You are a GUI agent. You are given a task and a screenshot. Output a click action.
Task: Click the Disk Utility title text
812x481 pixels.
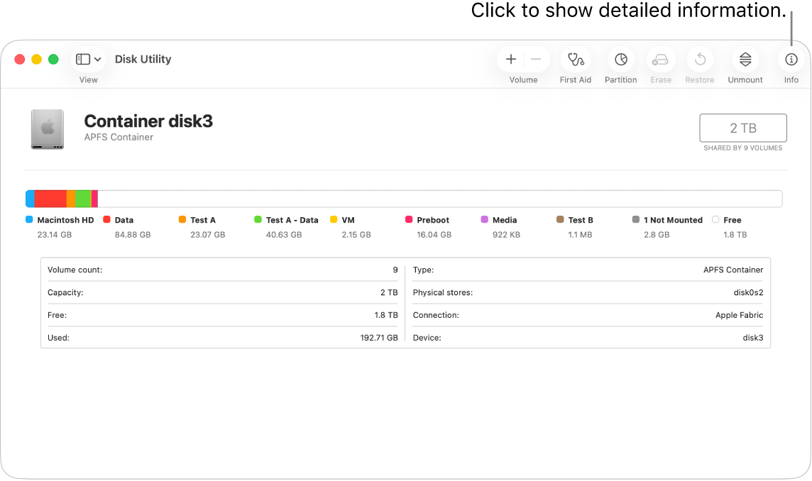[143, 59]
